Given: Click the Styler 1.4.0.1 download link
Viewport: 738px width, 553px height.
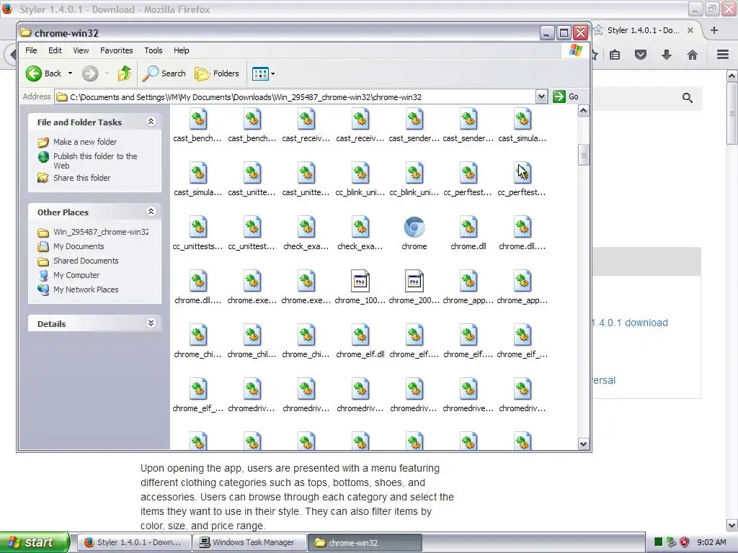Looking at the screenshot, I should (x=630, y=323).
